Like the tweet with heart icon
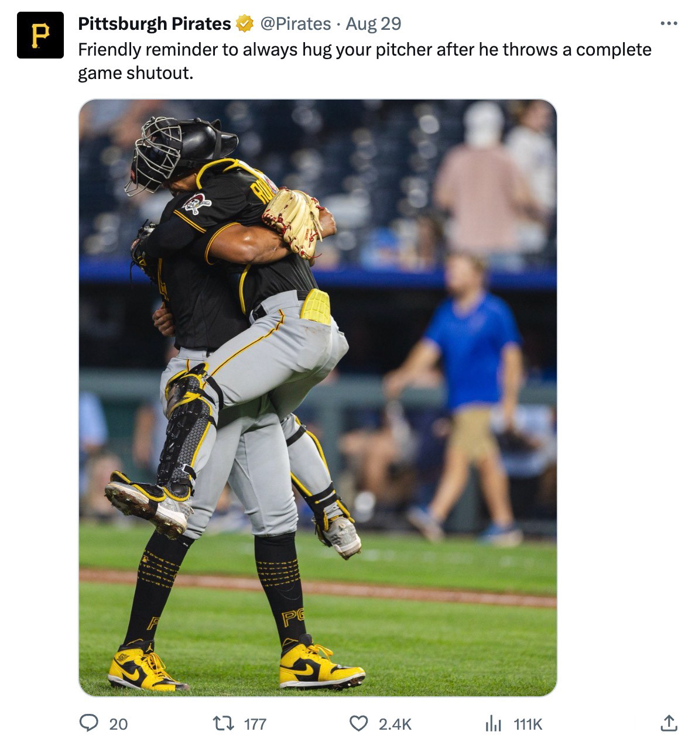 point(358,724)
